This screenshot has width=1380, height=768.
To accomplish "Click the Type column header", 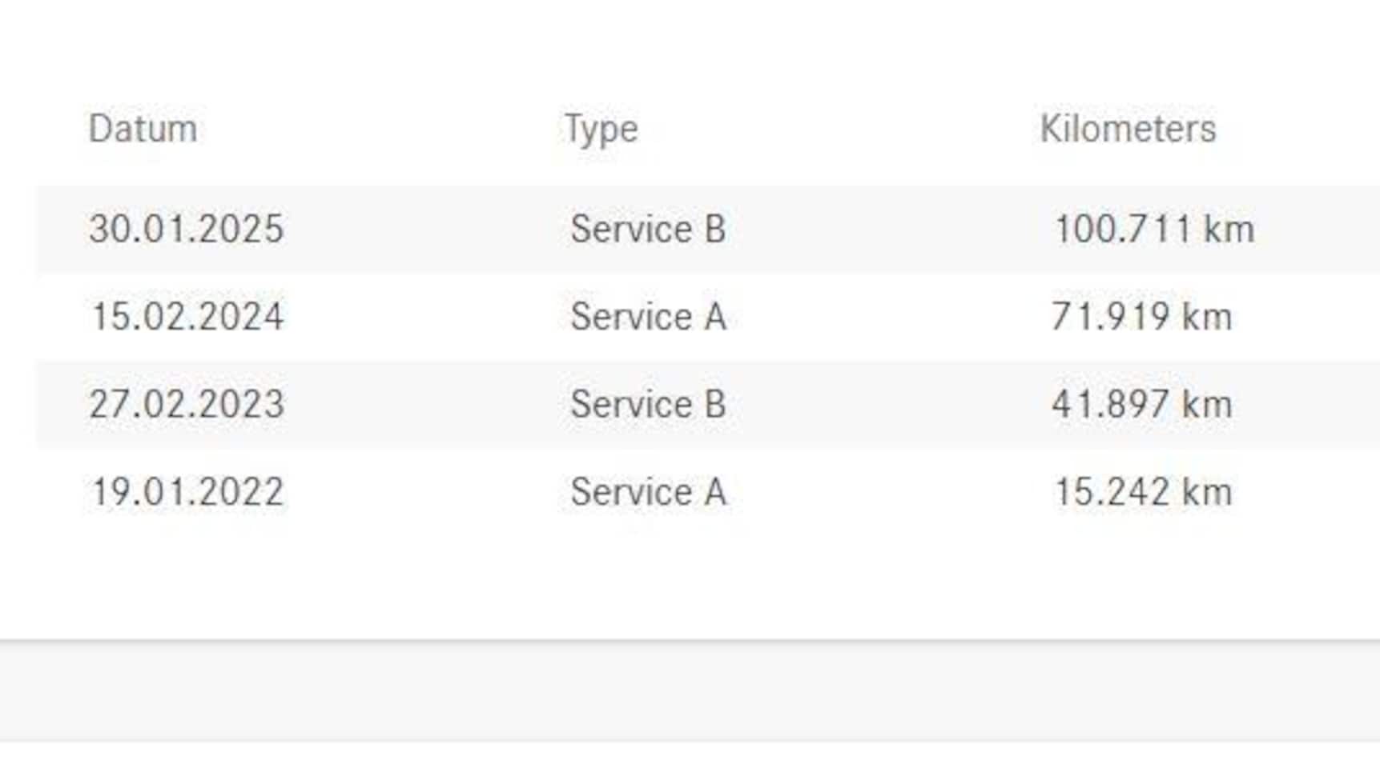I will tap(601, 129).
